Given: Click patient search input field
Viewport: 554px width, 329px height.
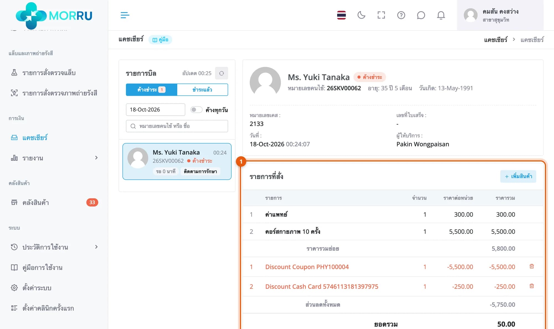Looking at the screenshot, I should click(x=177, y=126).
